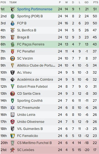
Task: Select the SC Varzim club logo
Action: (13, 58)
